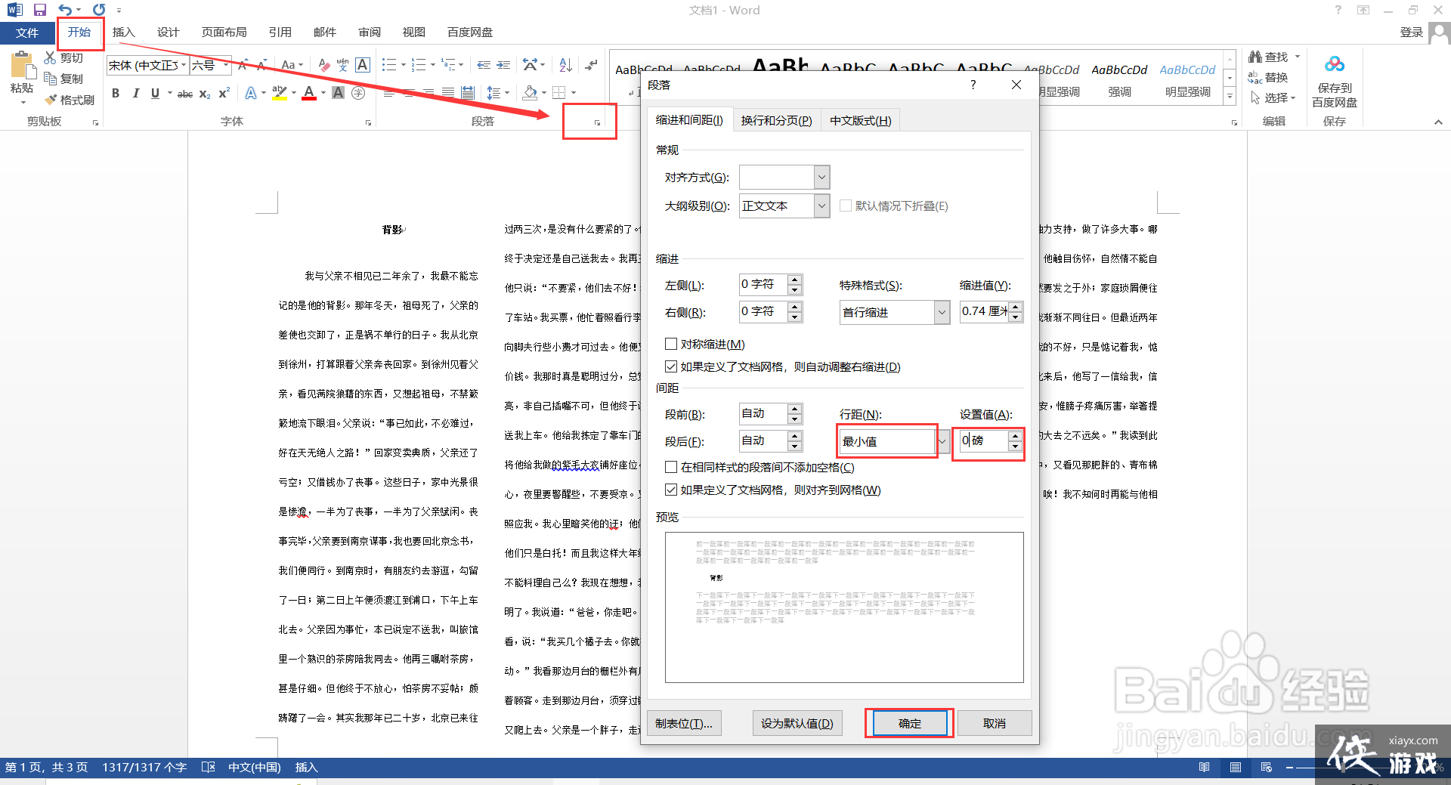Screen dimensions: 1451x785
Task: Click the 确定 OK button
Action: 910,723
